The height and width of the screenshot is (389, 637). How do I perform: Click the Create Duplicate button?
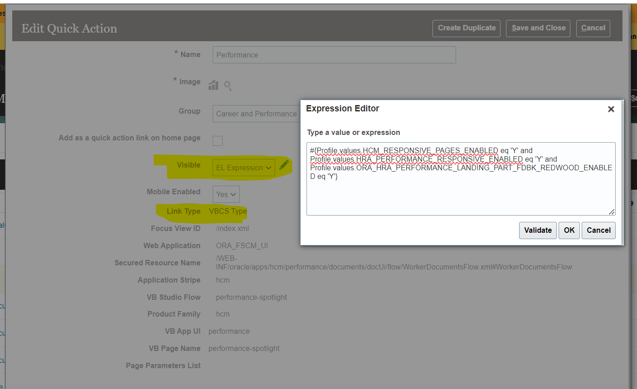(466, 28)
